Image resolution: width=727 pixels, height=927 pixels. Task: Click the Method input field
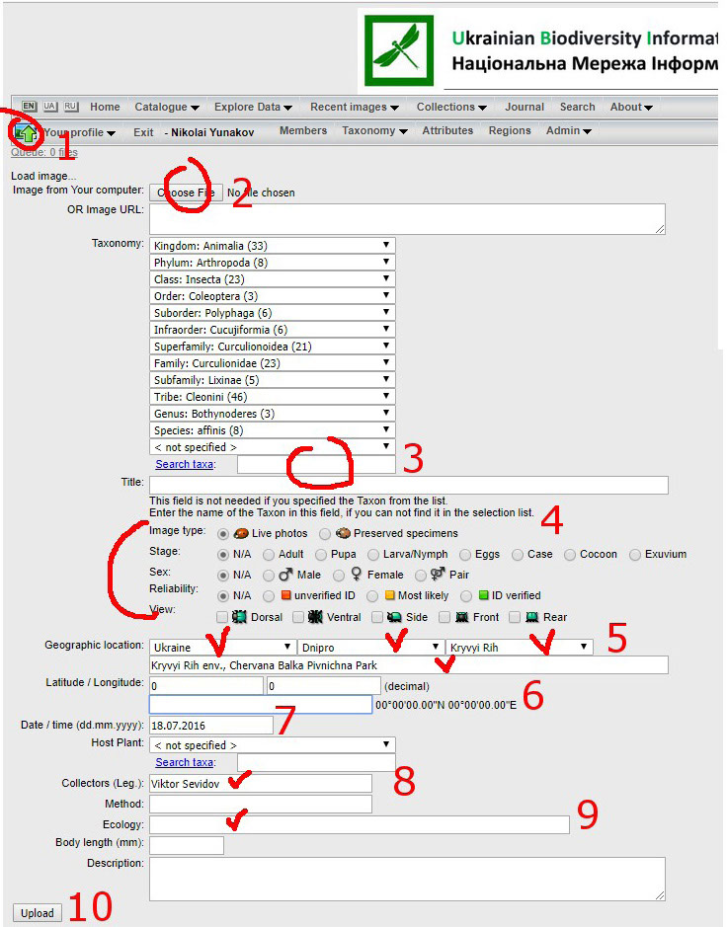[x=261, y=804]
